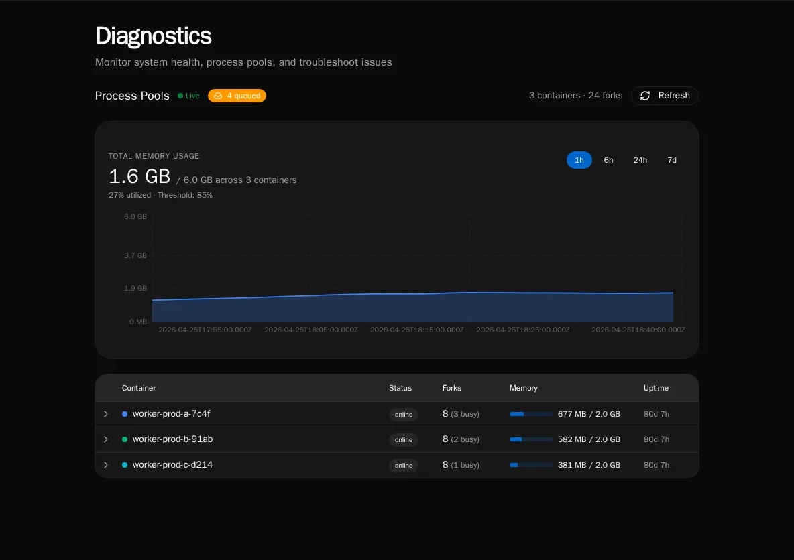Click the 677 MB / 2.0 GB value

point(589,414)
